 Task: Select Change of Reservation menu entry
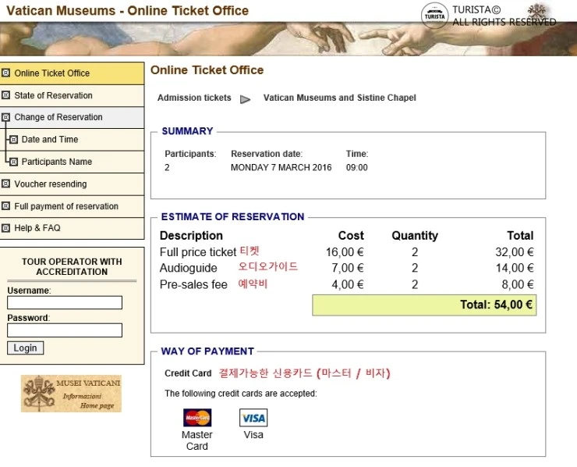click(72, 118)
